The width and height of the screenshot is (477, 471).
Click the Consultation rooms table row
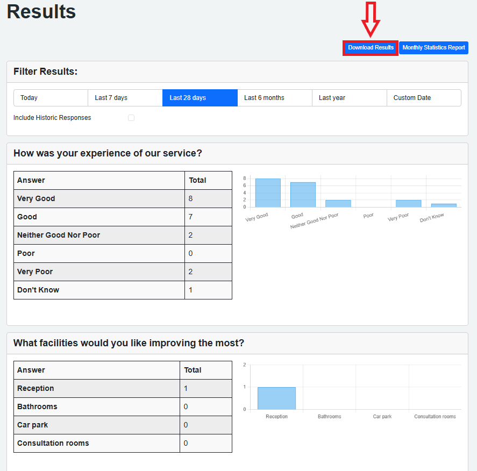coord(123,444)
